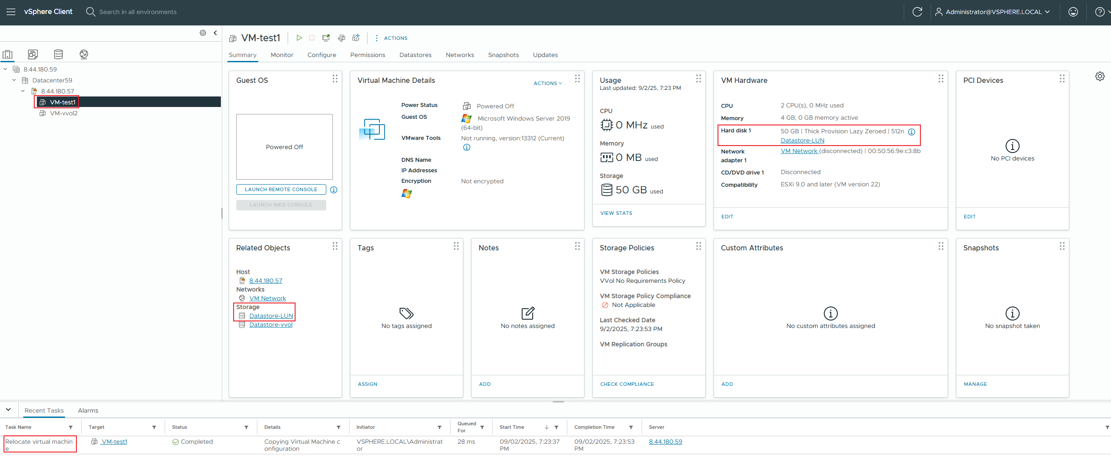
Task: Open the Updates tab
Action: coord(545,55)
